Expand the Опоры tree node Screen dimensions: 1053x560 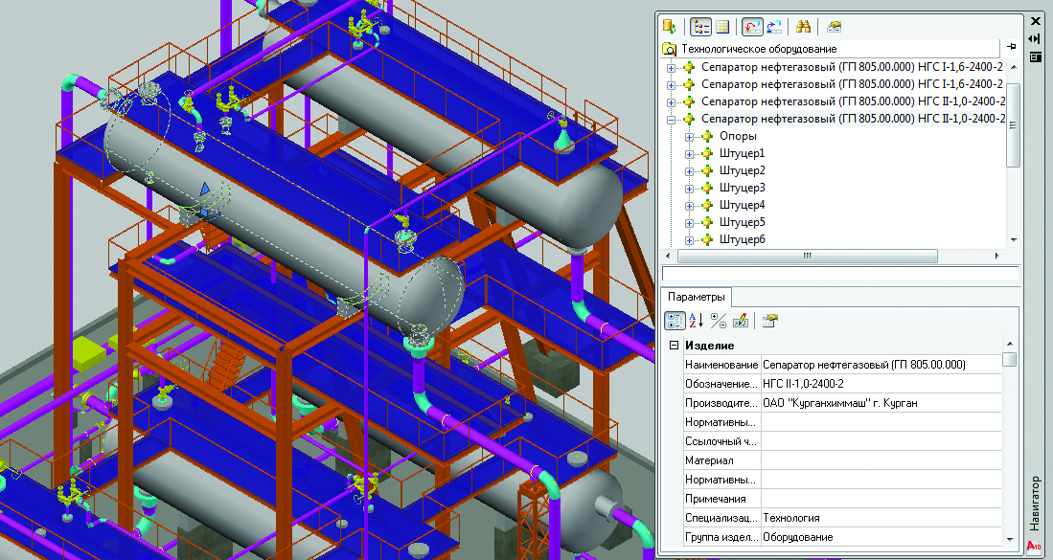point(690,136)
